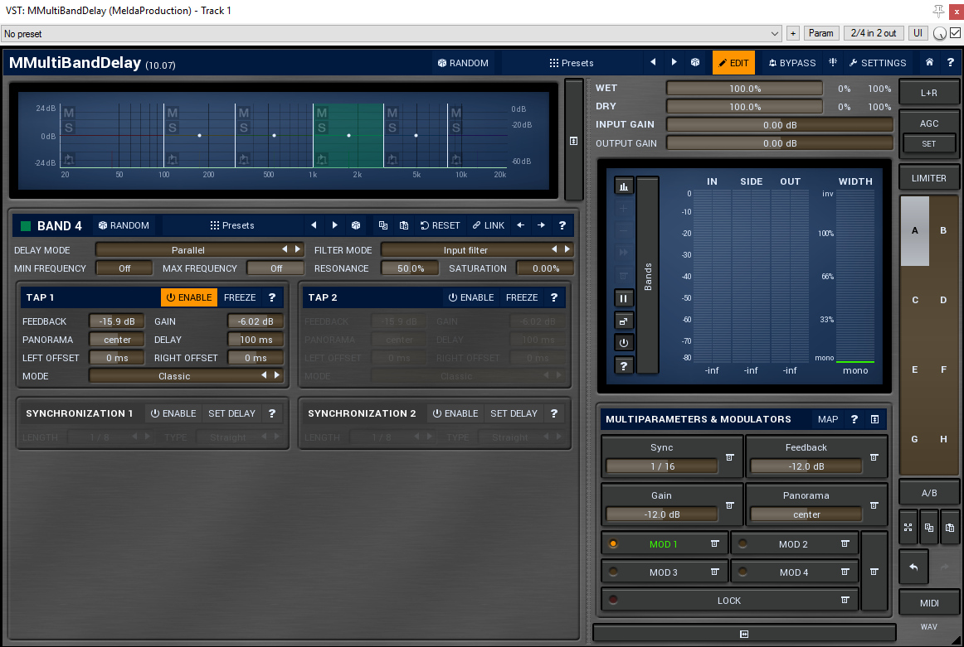Click the A/B compare button
964x647 pixels.
click(x=929, y=493)
